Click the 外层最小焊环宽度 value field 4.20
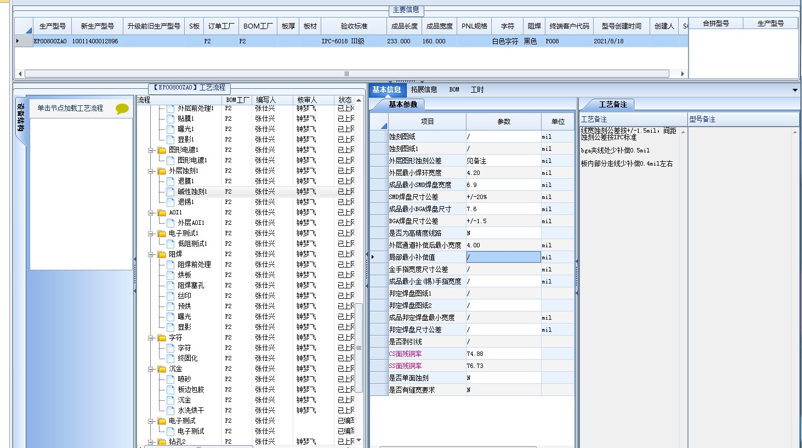 point(503,173)
